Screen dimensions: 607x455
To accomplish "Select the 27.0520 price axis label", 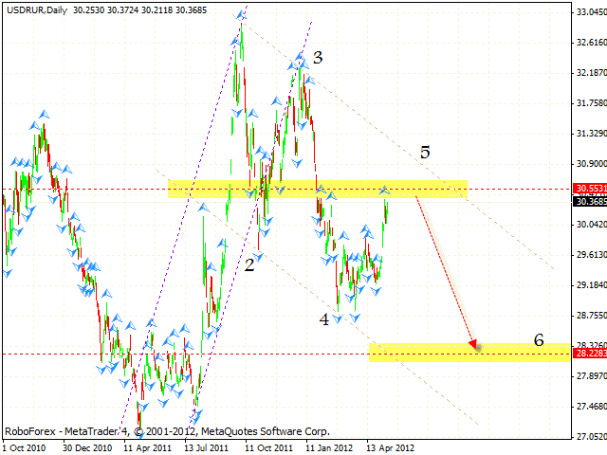I will 588,436.
